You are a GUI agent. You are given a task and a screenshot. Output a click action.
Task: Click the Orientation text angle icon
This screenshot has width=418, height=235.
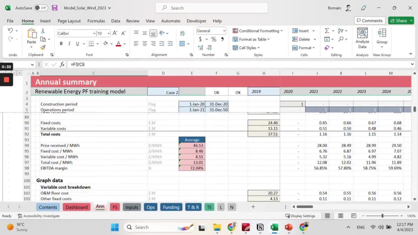point(162,33)
